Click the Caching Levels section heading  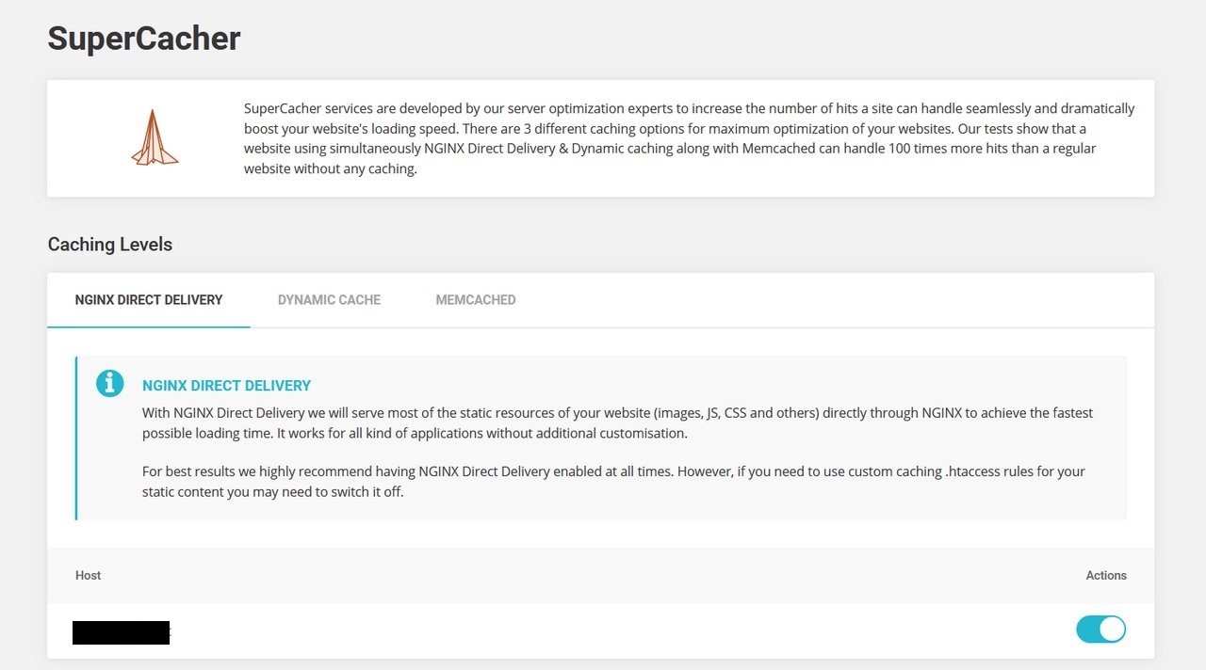pyautogui.click(x=110, y=245)
